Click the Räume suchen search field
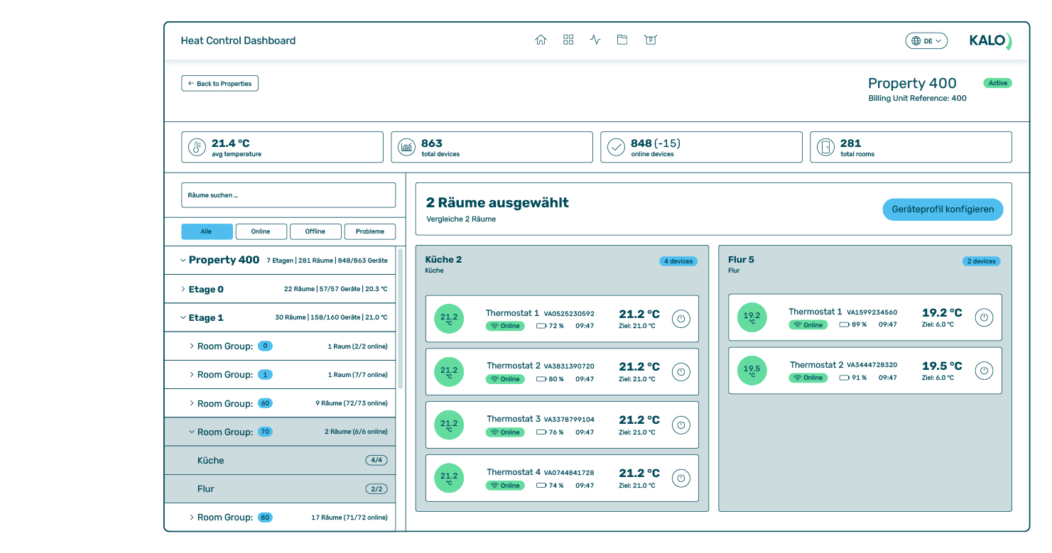 click(x=288, y=195)
